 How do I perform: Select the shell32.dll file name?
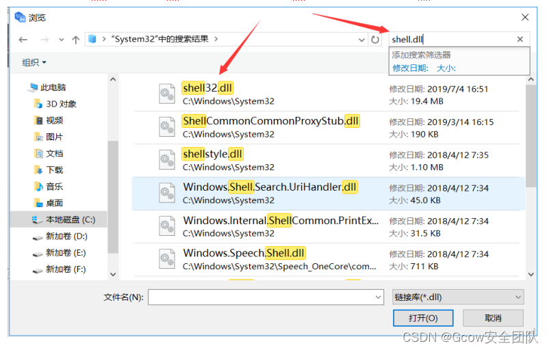point(207,87)
